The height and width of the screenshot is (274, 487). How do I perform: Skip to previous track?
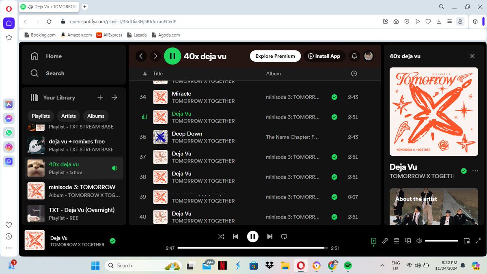point(236,236)
